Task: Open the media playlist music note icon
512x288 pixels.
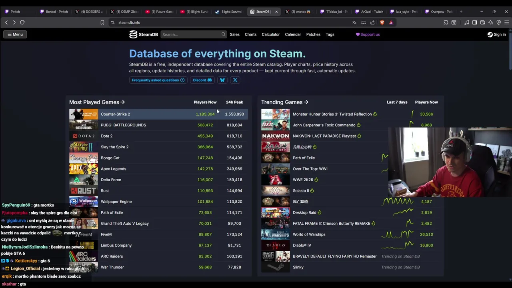Action: (467, 22)
